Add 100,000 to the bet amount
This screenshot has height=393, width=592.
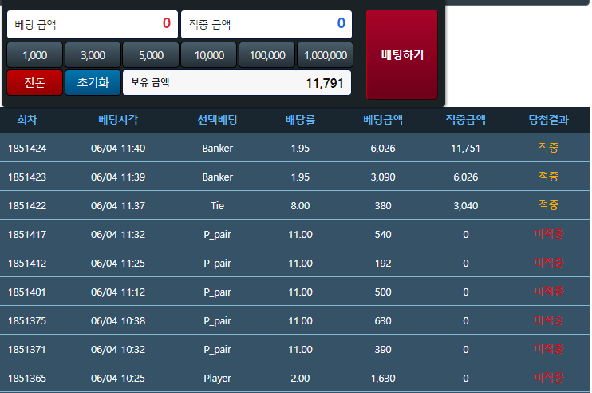click(x=267, y=55)
